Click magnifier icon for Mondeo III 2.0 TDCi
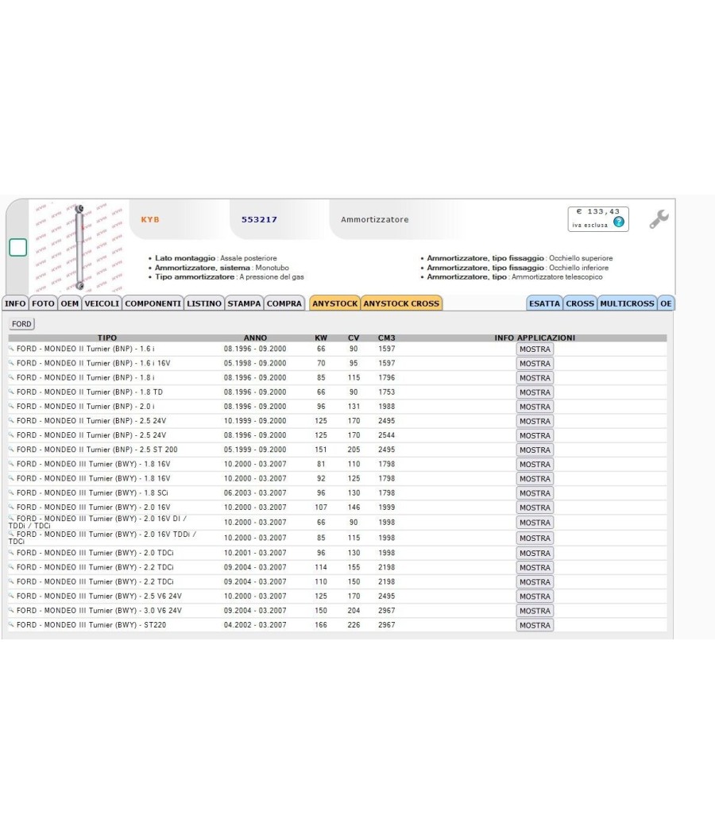This screenshot has width=715, height=834. click(11, 553)
